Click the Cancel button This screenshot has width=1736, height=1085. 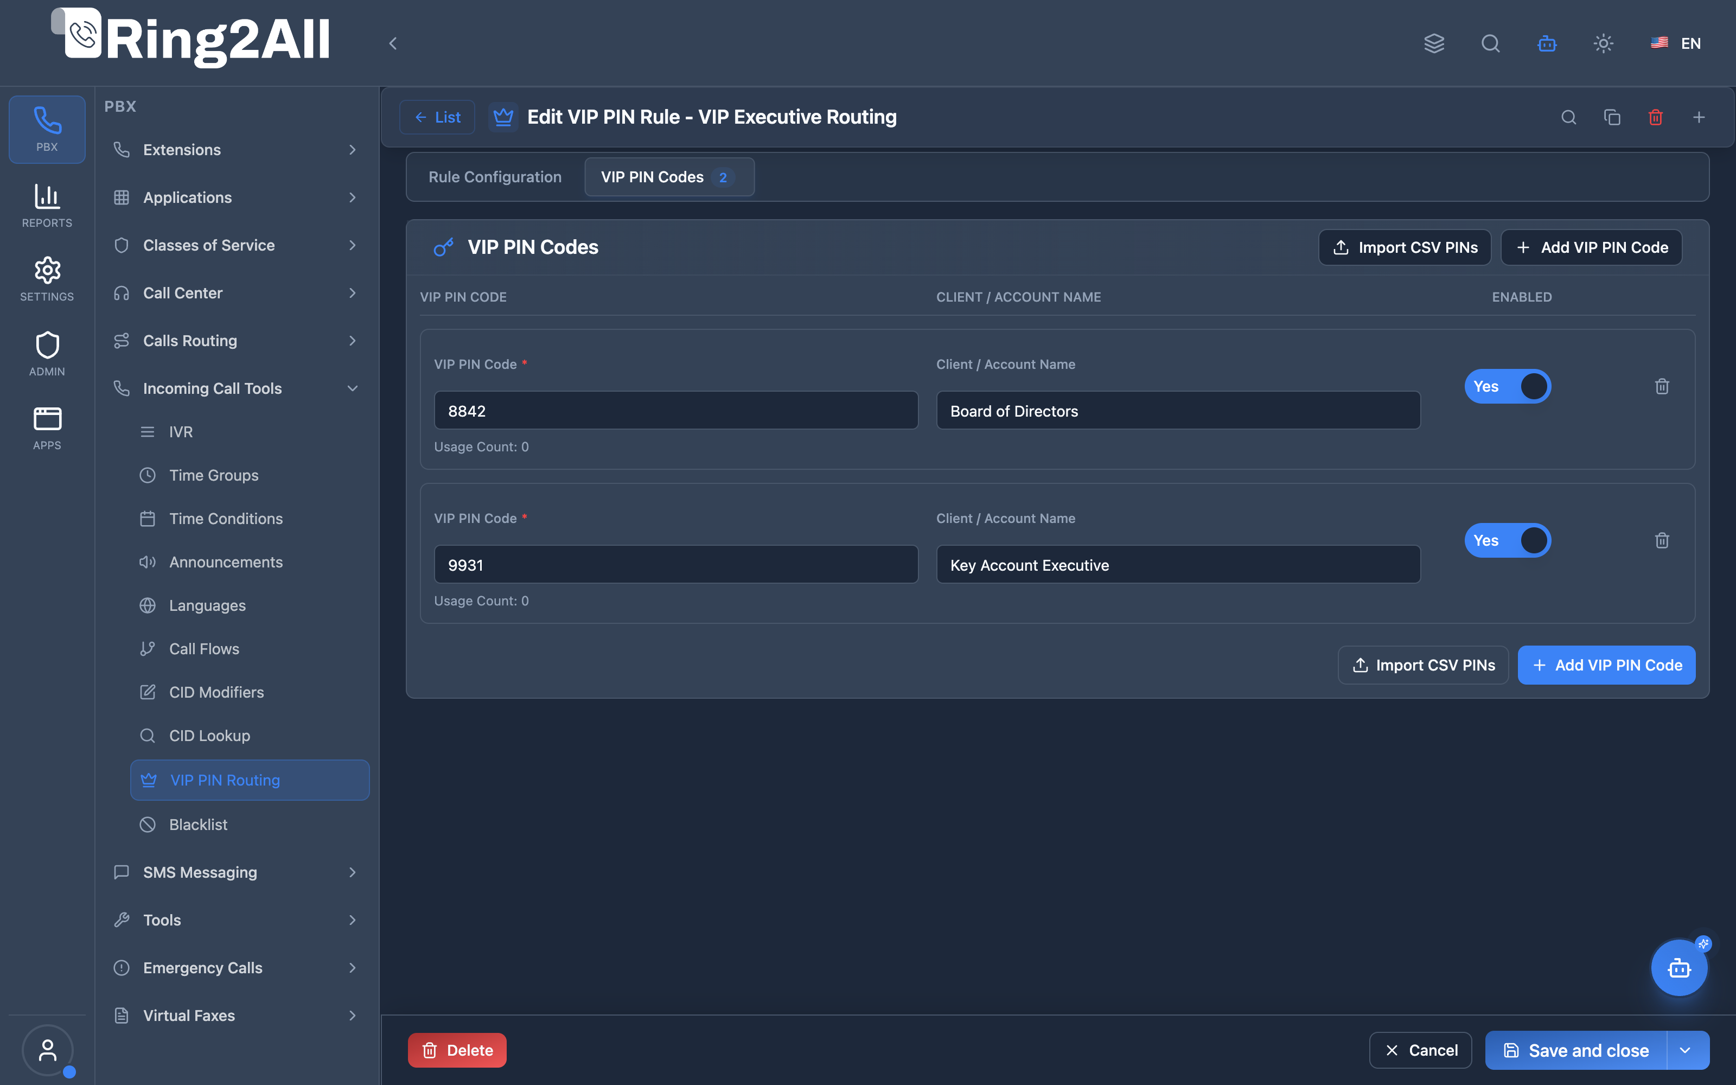(1420, 1051)
